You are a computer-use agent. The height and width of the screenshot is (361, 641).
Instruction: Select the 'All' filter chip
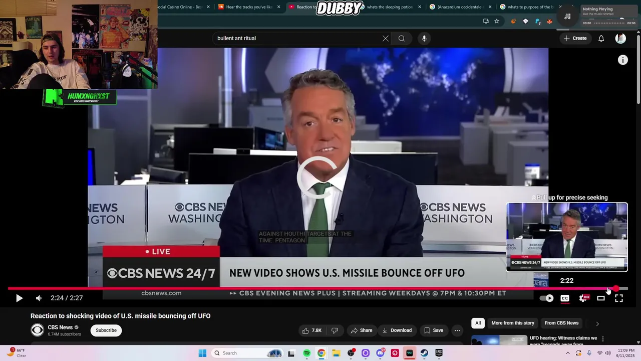click(478, 323)
